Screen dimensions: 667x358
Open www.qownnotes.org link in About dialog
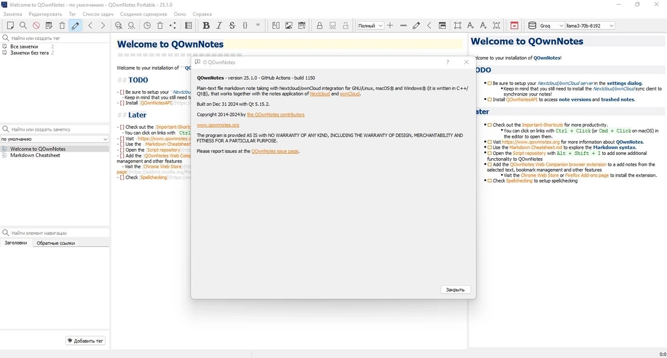pyautogui.click(x=218, y=125)
